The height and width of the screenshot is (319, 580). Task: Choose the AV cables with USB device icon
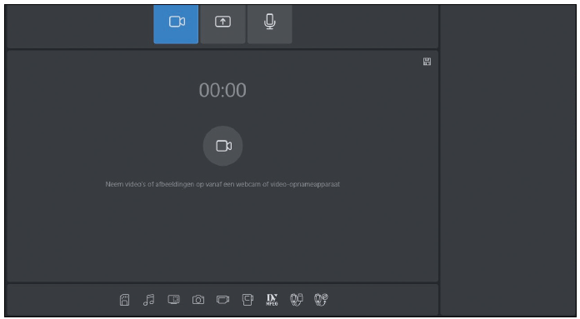coord(297,299)
